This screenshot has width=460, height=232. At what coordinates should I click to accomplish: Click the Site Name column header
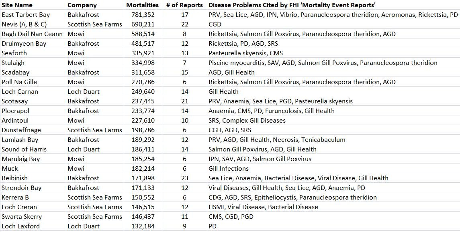[17, 5]
